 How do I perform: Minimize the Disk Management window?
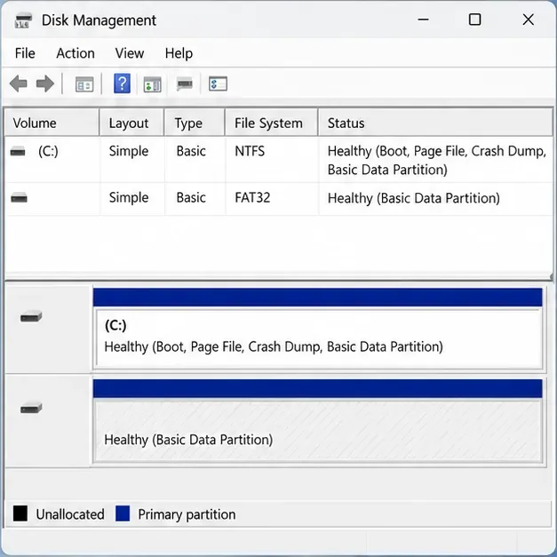[x=423, y=20]
